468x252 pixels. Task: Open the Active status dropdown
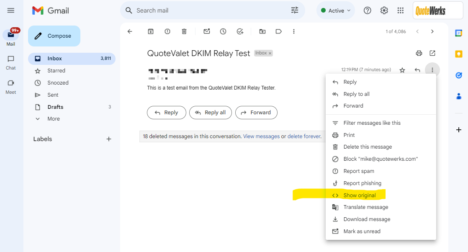[x=336, y=10]
